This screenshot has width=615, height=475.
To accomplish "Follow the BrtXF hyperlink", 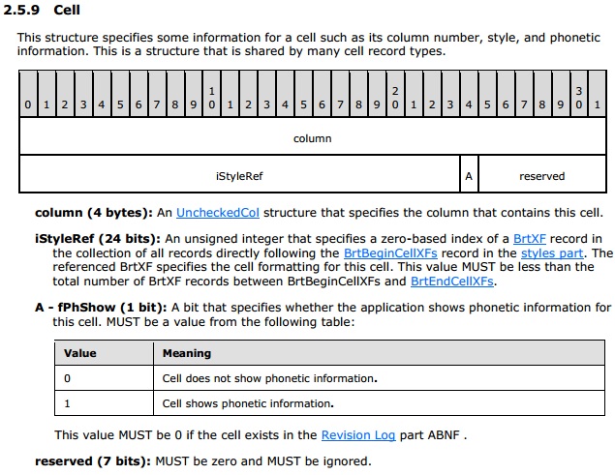I will pos(530,239).
